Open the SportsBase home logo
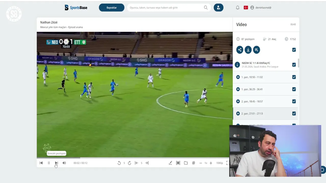 [76, 8]
